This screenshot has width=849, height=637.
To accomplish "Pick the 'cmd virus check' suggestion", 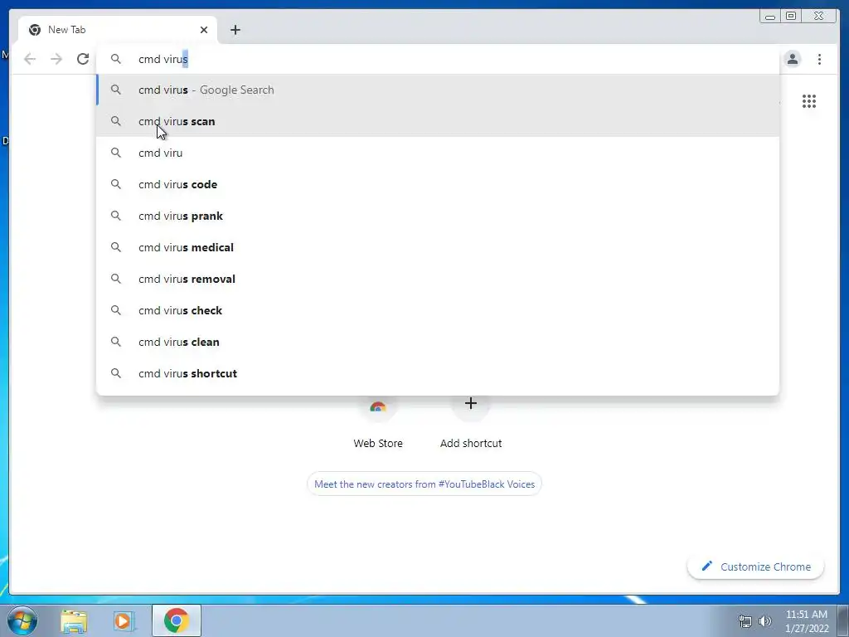I will pyautogui.click(x=438, y=310).
